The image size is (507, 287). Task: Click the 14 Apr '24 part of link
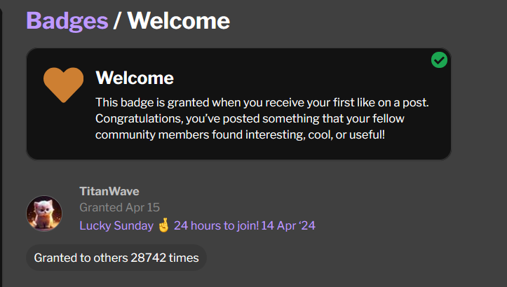coord(288,225)
